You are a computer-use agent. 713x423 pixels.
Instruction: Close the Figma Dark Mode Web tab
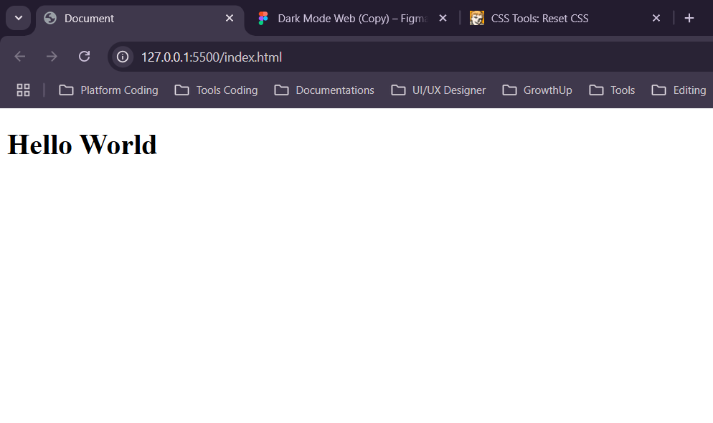443,18
